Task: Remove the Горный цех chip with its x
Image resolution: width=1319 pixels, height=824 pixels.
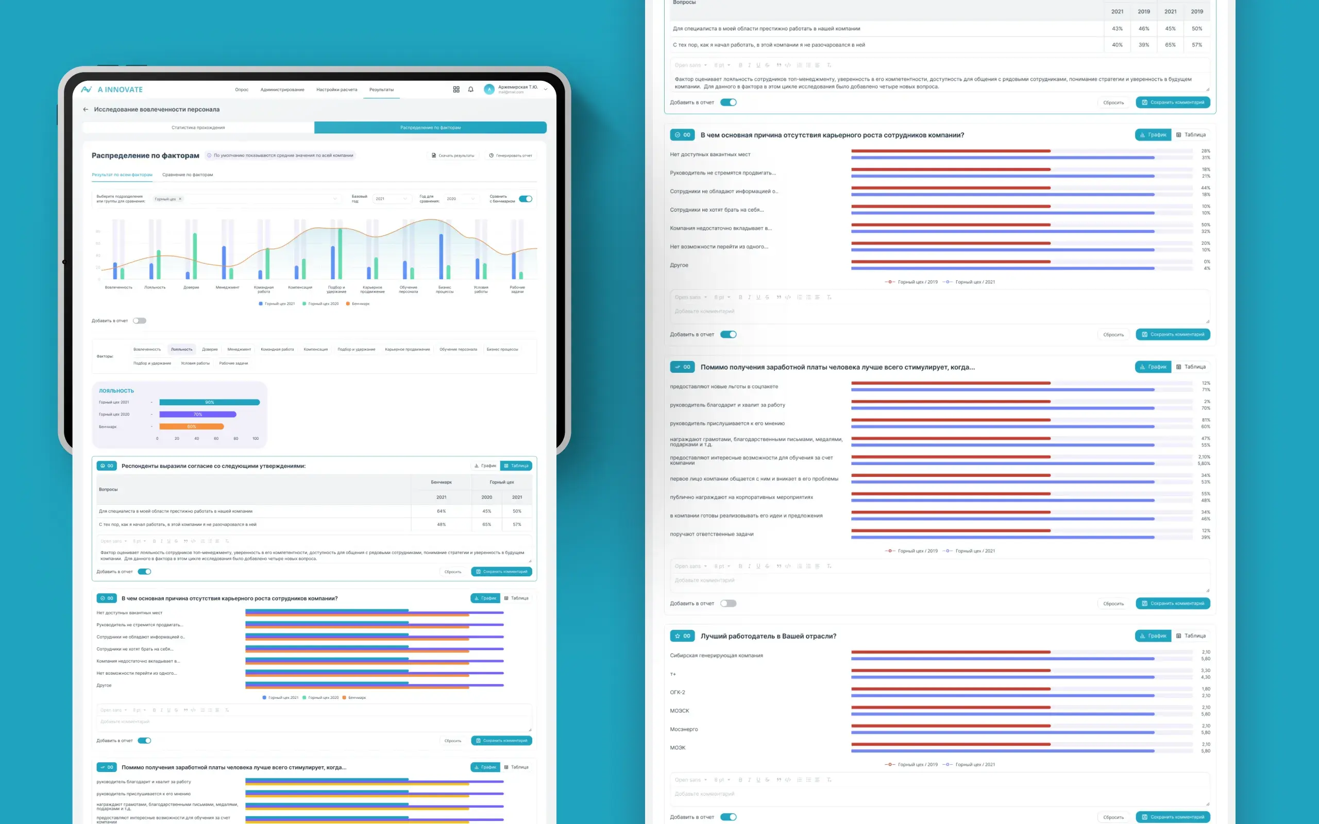Action: pyautogui.click(x=180, y=199)
